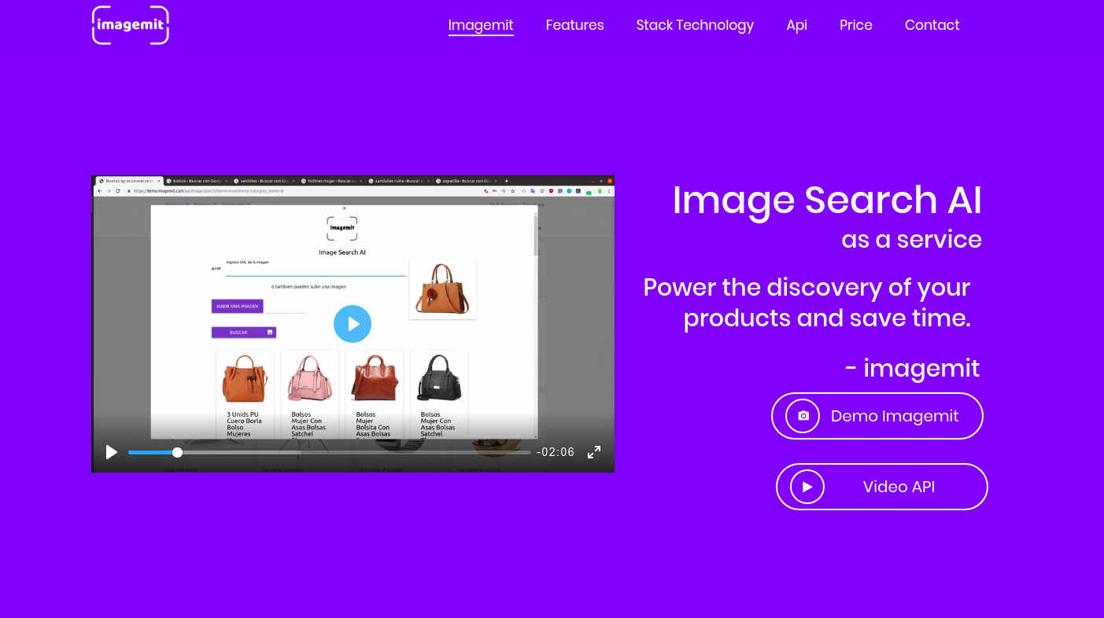Select Stack Technology in the navigation
Viewport: 1104px width, 618px height.
695,24
